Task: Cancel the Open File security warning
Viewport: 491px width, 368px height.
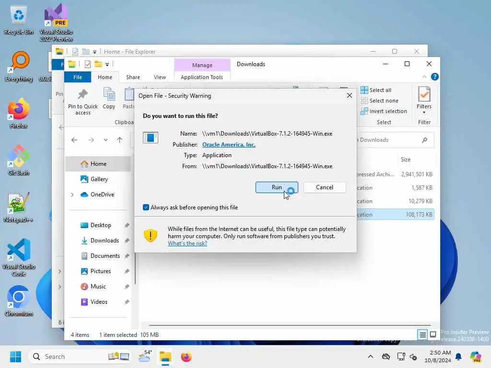Action: click(x=325, y=187)
